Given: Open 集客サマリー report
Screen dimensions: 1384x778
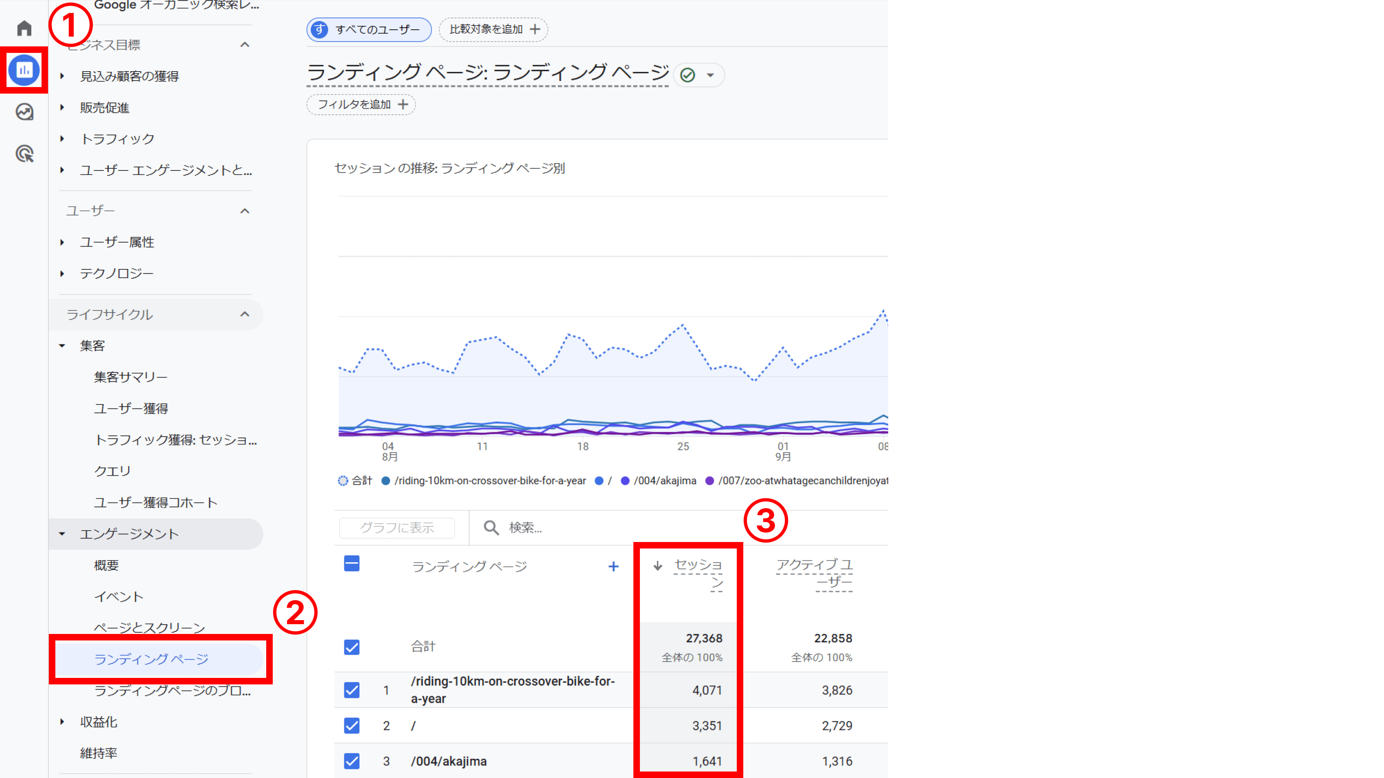Looking at the screenshot, I should click(x=131, y=377).
